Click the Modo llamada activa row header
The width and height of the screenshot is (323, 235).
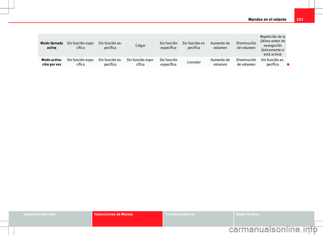(52, 45)
